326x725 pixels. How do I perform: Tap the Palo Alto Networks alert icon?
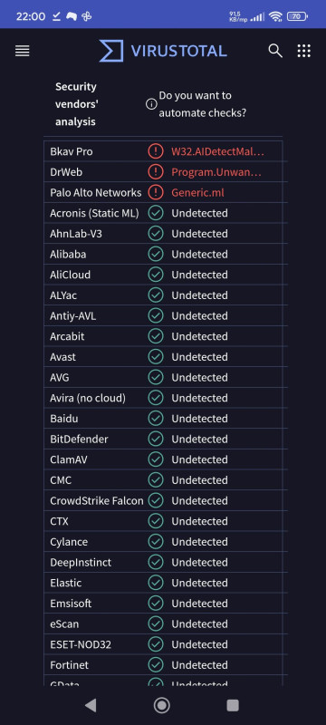156,192
